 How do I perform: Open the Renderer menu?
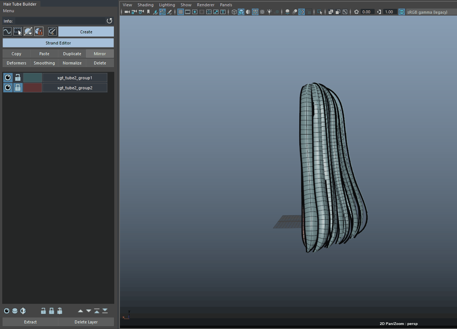click(x=206, y=5)
